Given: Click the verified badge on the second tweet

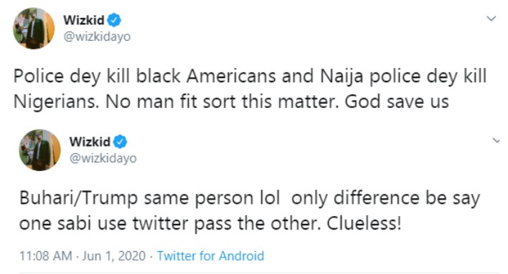Looking at the screenshot, I should (x=121, y=142).
